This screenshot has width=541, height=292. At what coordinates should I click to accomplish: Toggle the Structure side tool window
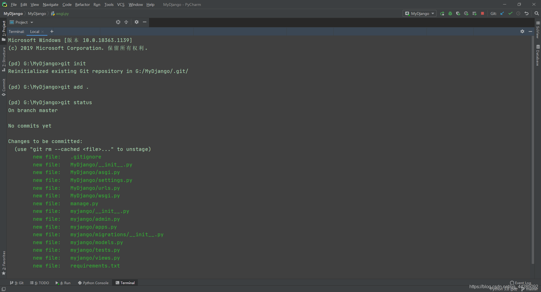tap(4, 59)
